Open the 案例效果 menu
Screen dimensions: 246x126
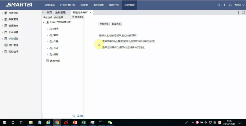[98, 5]
